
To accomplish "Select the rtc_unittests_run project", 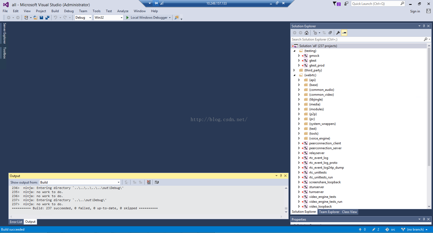I will pyautogui.click(x=321, y=177).
